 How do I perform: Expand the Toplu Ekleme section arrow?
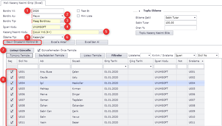140,11
